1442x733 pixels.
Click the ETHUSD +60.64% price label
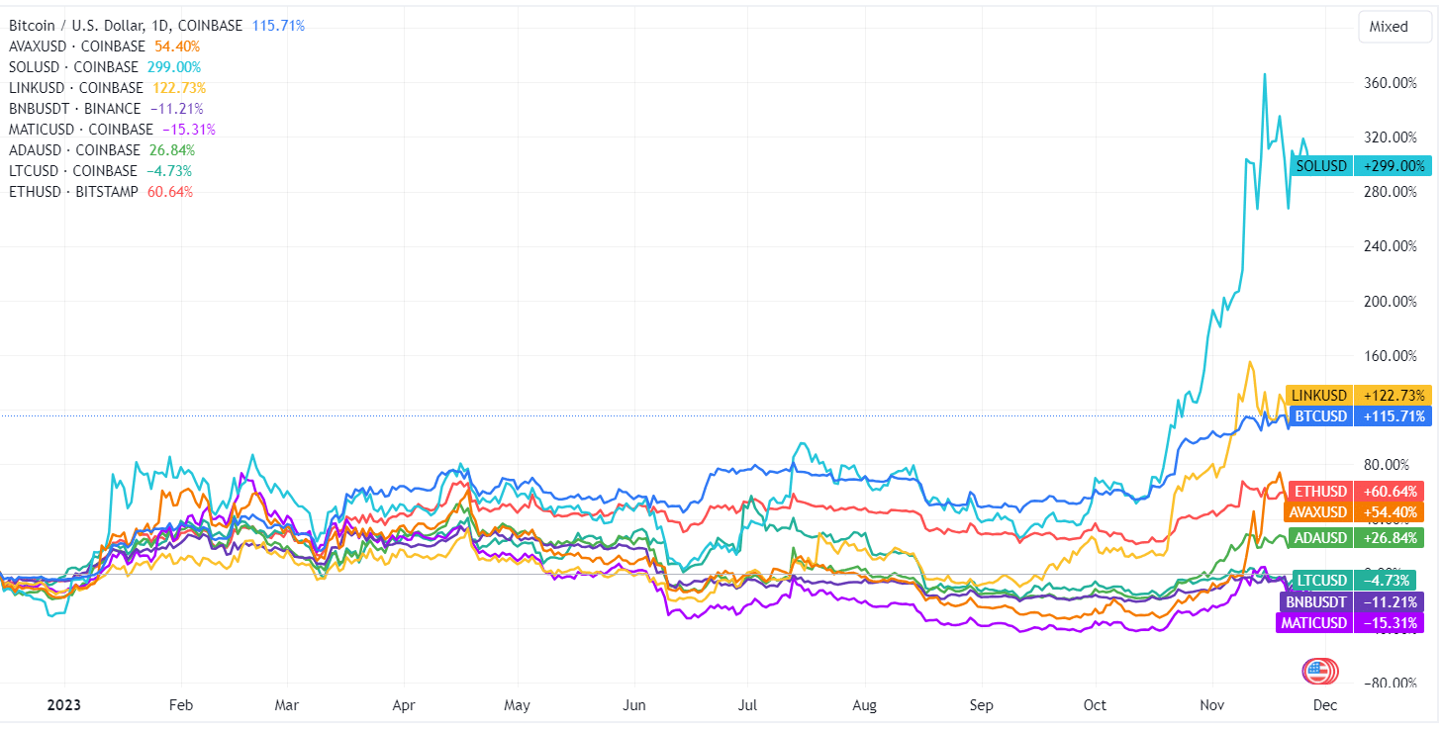tap(1358, 492)
